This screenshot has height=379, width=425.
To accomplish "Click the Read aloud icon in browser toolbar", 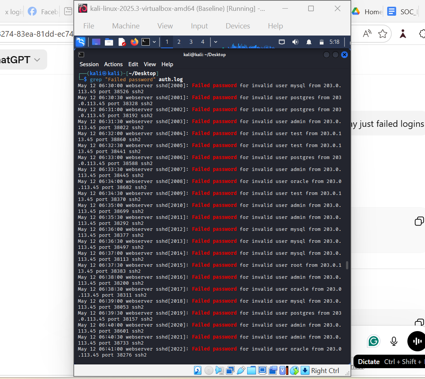I will [x=367, y=34].
